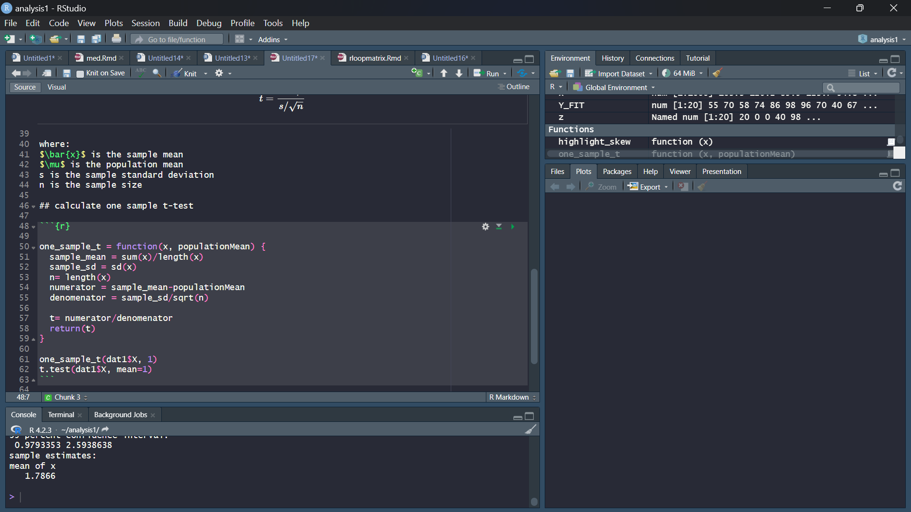Switch editor to Visual mode

coord(56,87)
